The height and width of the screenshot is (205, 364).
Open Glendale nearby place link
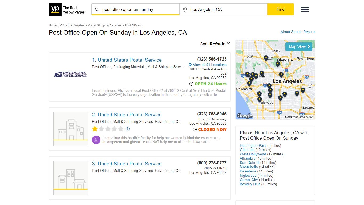click(x=247, y=150)
